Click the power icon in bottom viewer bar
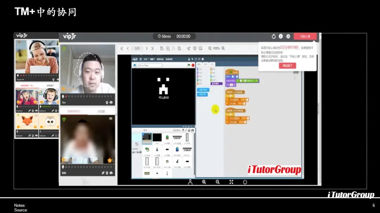The height and width of the screenshot is (213, 380). tap(245, 182)
